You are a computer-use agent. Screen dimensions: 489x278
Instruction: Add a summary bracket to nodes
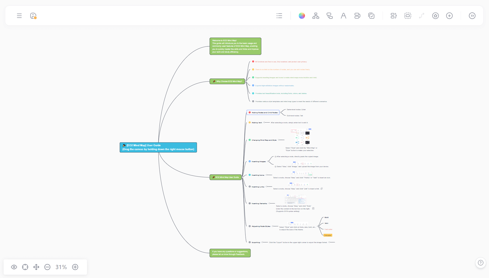click(393, 16)
